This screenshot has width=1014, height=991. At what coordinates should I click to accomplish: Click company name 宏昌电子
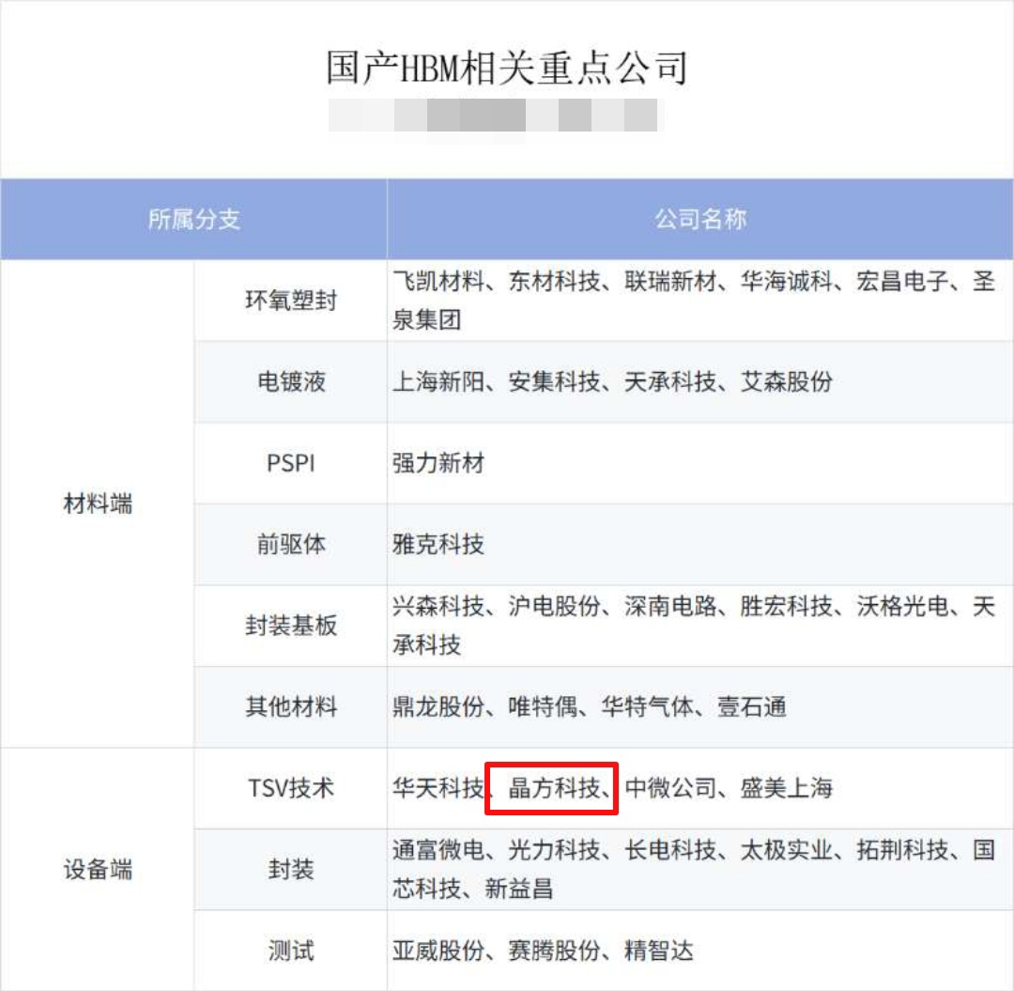(x=903, y=281)
